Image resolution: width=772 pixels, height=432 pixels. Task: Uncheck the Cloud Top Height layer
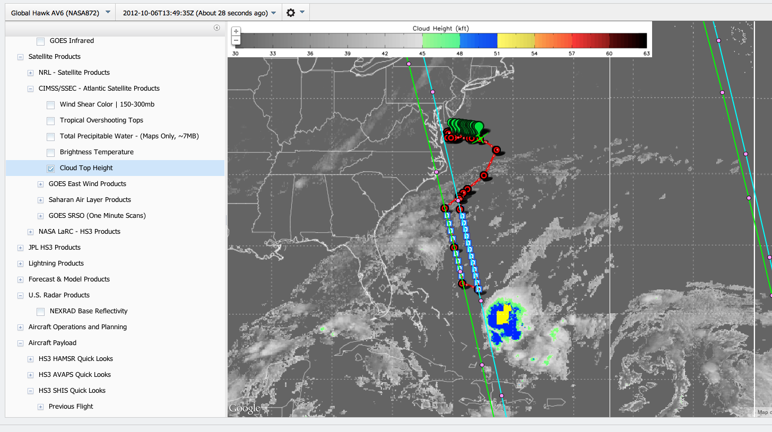[x=50, y=169]
